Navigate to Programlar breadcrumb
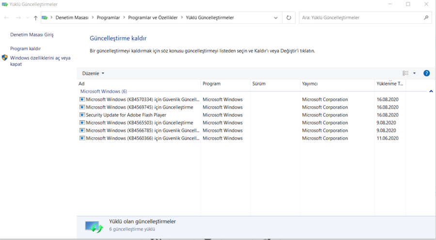This screenshot has width=436, height=240. (x=108, y=18)
